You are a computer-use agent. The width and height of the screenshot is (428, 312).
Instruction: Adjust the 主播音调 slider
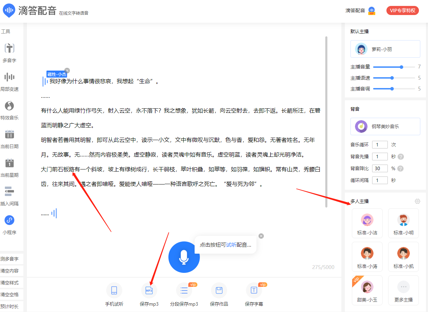pos(394,89)
